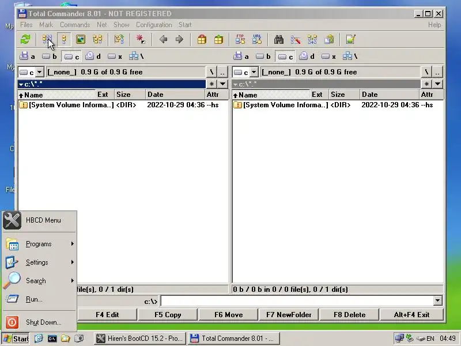This screenshot has width=461, height=346.
Task: Click the green Reread source refresh icon
Action: click(25, 39)
